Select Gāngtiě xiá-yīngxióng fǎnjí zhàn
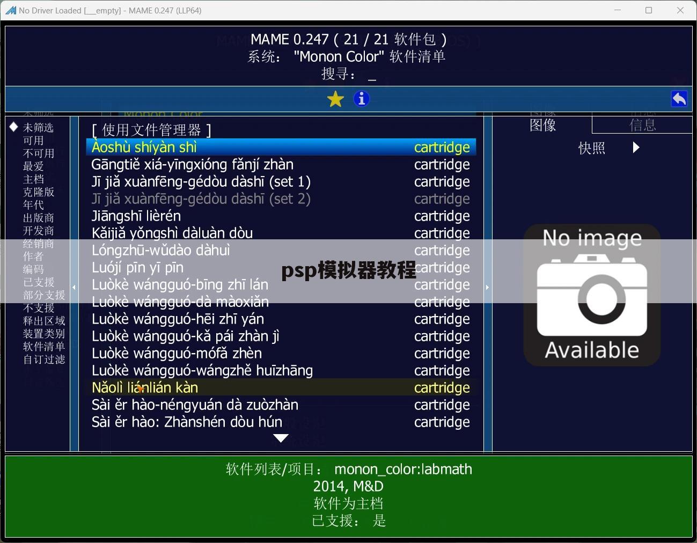The width and height of the screenshot is (697, 543). 281,164
